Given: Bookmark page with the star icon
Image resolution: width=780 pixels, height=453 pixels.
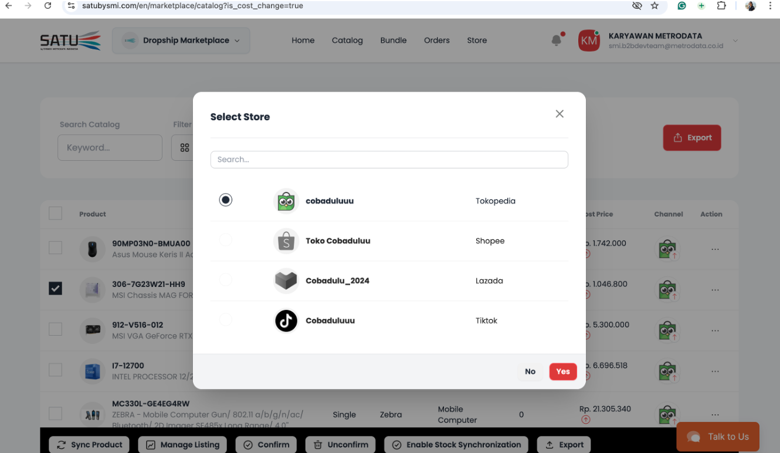Looking at the screenshot, I should click(654, 6).
